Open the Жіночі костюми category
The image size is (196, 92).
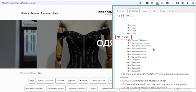click(98, 81)
